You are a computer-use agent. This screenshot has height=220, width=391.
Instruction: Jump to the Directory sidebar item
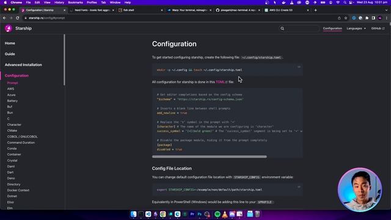point(13,185)
